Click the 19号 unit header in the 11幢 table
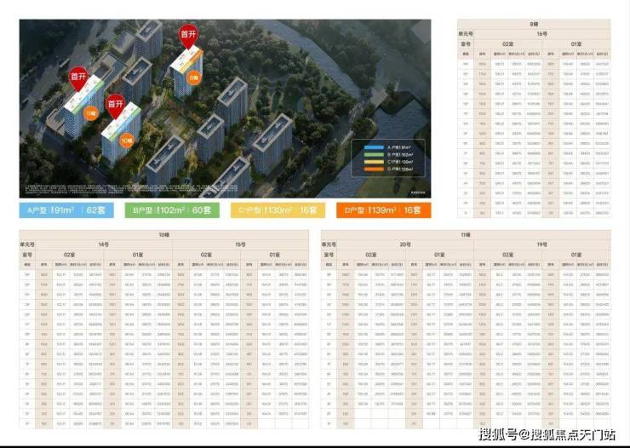The image size is (630, 448). pos(542,244)
